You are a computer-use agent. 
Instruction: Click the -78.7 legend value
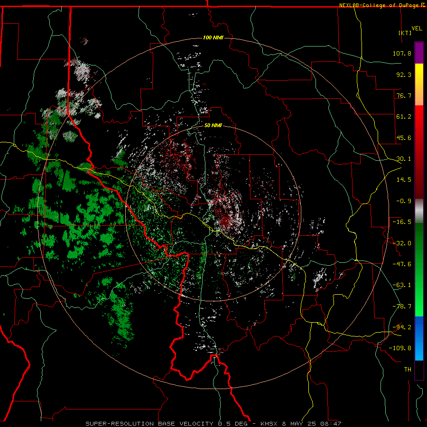(402, 306)
